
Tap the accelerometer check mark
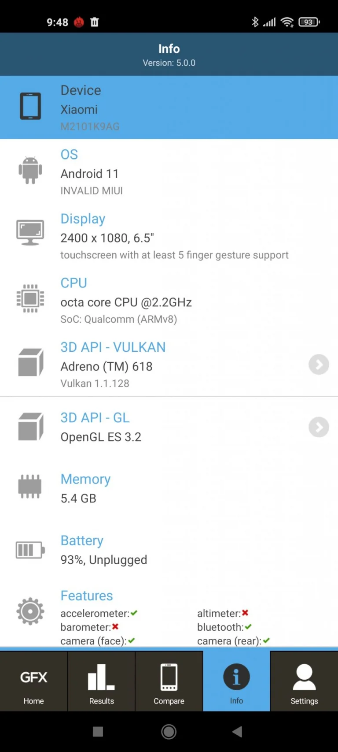point(134,613)
